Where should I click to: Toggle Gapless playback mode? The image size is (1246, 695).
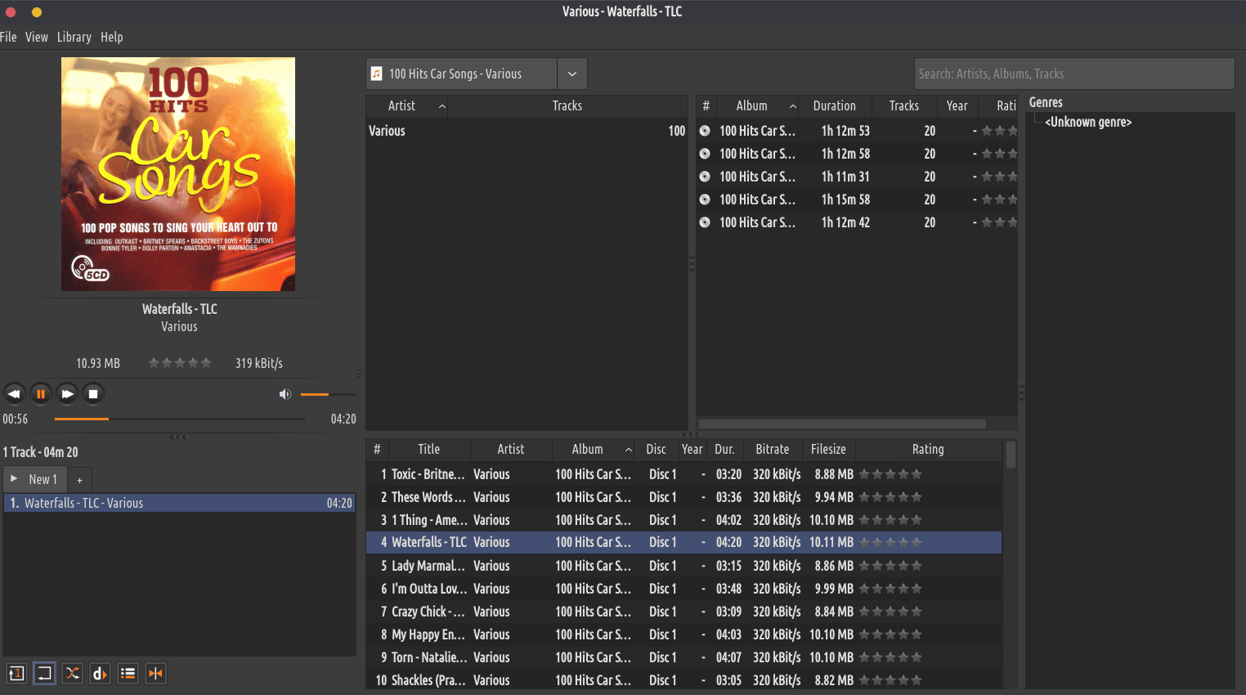tap(155, 673)
